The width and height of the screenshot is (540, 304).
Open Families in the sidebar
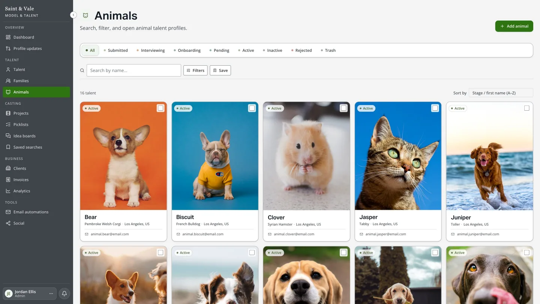(36, 81)
